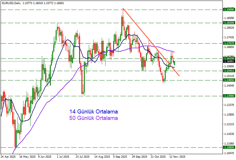Click the EURUSD,Daily chart title

[12, 3]
